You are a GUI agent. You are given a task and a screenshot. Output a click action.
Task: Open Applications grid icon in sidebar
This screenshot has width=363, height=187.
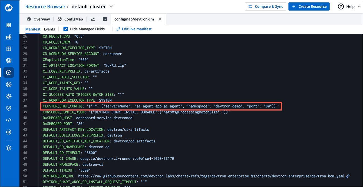coord(9,25)
